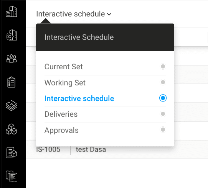Image resolution: width=208 pixels, height=188 pixels.
Task: Click the test Dasa row title
Action: point(91,149)
